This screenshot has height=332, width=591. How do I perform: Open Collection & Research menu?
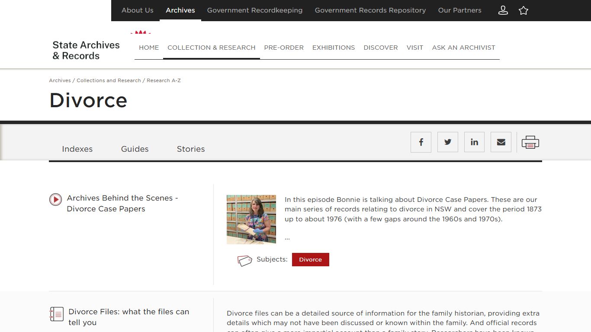212,48
